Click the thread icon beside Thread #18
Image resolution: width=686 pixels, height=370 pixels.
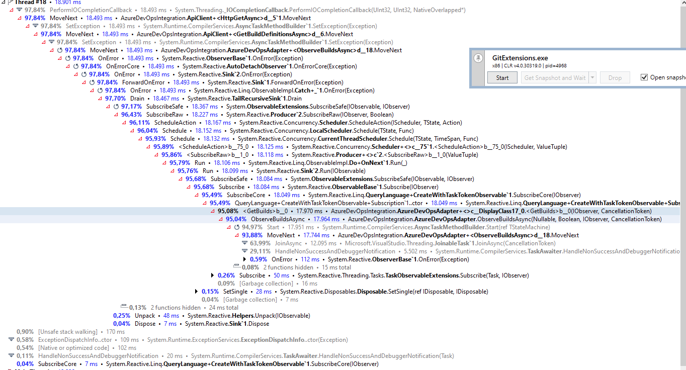click(x=11, y=3)
